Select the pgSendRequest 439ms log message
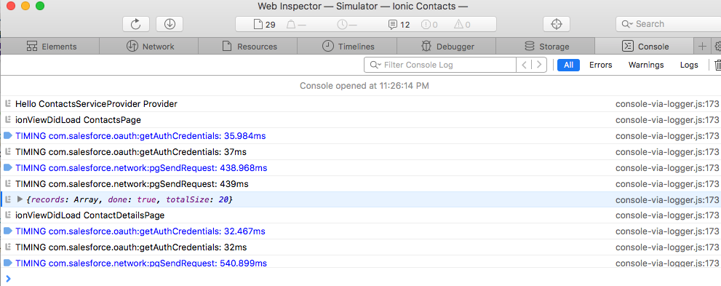The height and width of the screenshot is (286, 721). (x=132, y=184)
